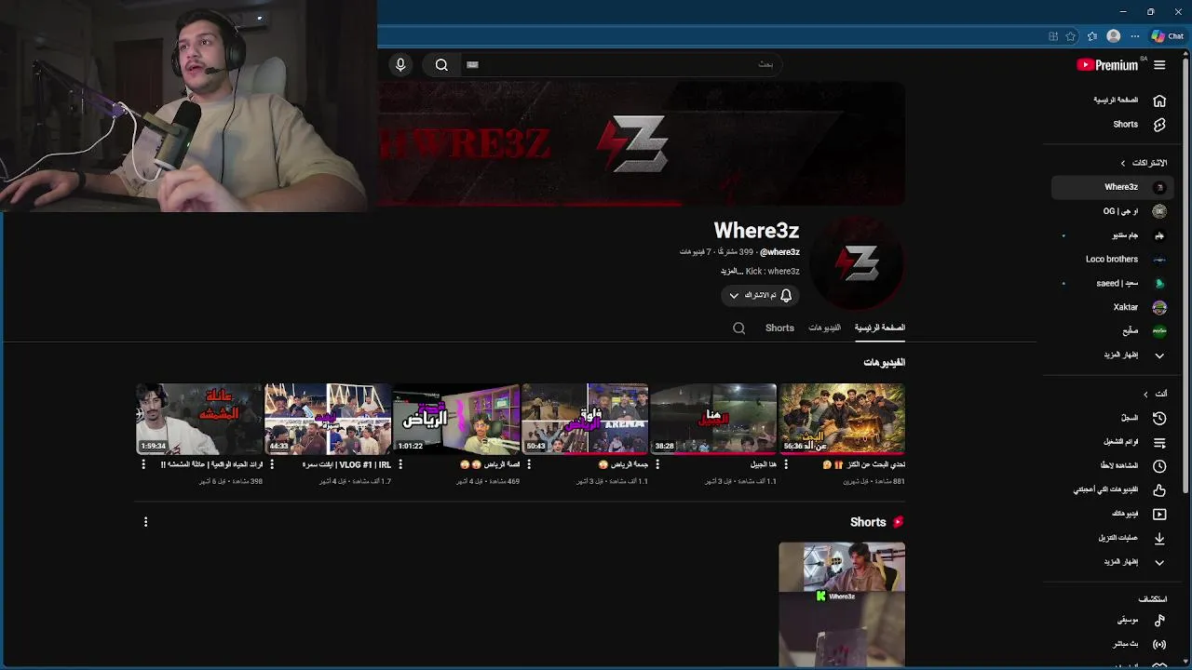Screen dimensions: 1192x670
Task: Search within channel using tab-row magnifier
Action: coord(738,328)
